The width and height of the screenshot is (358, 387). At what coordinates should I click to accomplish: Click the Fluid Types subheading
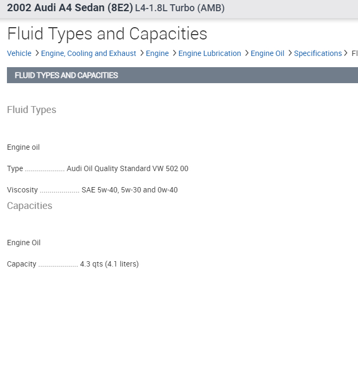[31, 110]
